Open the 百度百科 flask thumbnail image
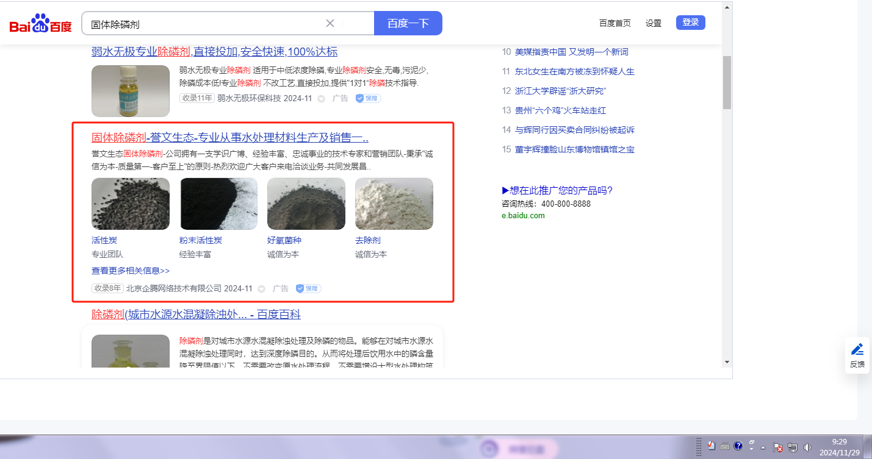 (131, 351)
